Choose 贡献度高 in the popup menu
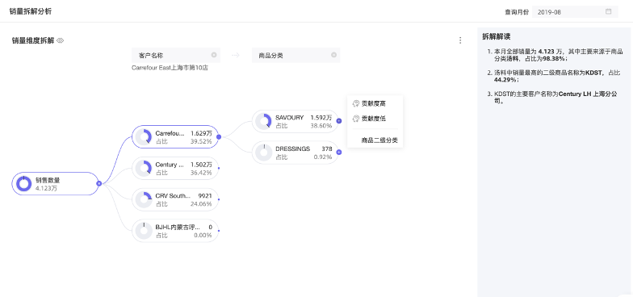The width and height of the screenshot is (633, 297). (x=375, y=103)
